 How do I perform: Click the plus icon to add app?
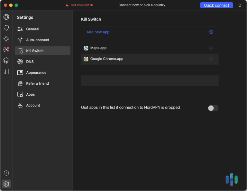coord(211,32)
